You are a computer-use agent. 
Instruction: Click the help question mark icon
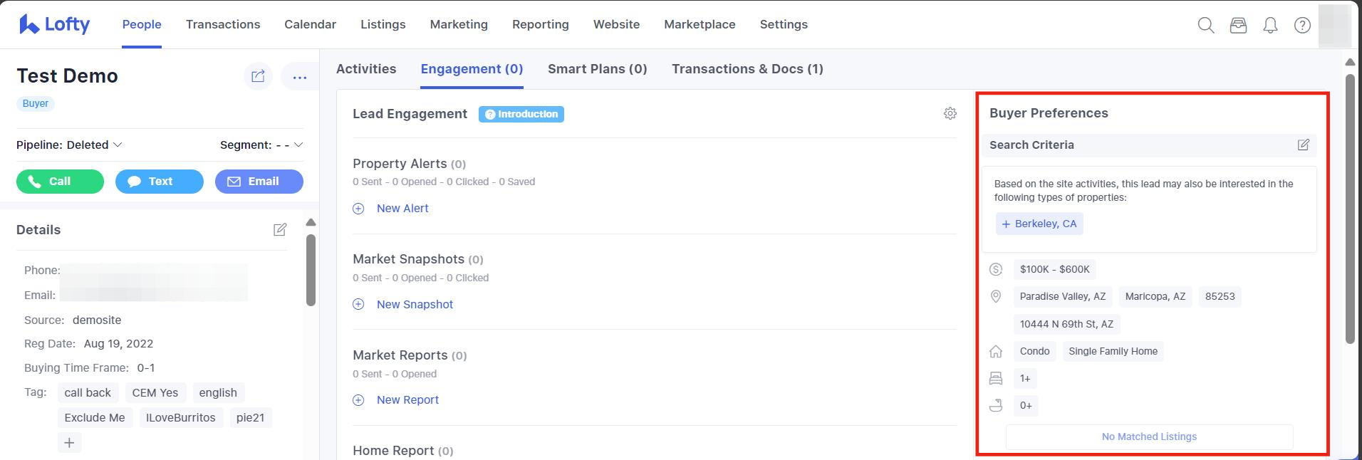pyautogui.click(x=1302, y=25)
